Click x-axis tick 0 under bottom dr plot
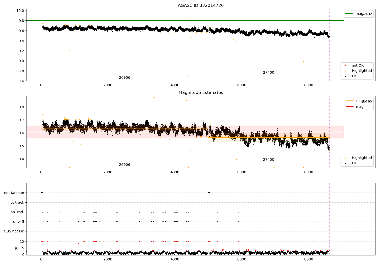The height and width of the screenshot is (265, 379). click(41, 259)
